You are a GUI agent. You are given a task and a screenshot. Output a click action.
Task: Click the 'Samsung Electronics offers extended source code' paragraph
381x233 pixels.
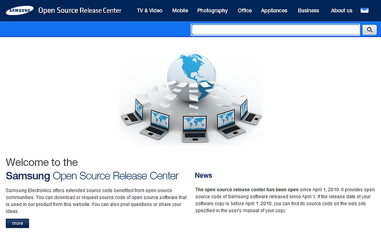96,201
